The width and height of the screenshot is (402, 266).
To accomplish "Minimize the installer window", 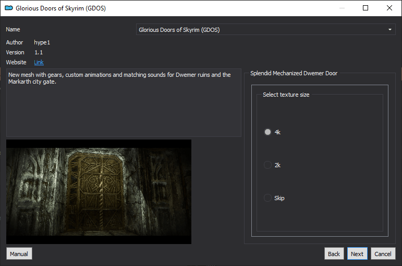I will point(342,8).
